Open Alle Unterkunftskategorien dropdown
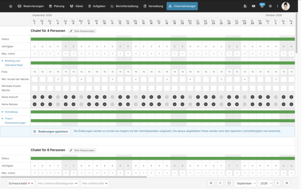Image resolution: width=301 pixels, height=189 pixels. point(58,183)
